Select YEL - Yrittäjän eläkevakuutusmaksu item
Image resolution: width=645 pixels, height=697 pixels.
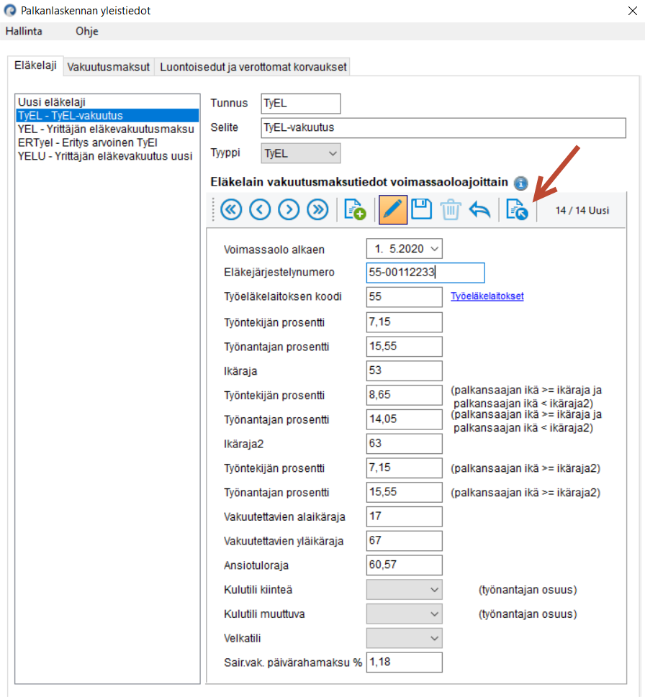coord(107,129)
